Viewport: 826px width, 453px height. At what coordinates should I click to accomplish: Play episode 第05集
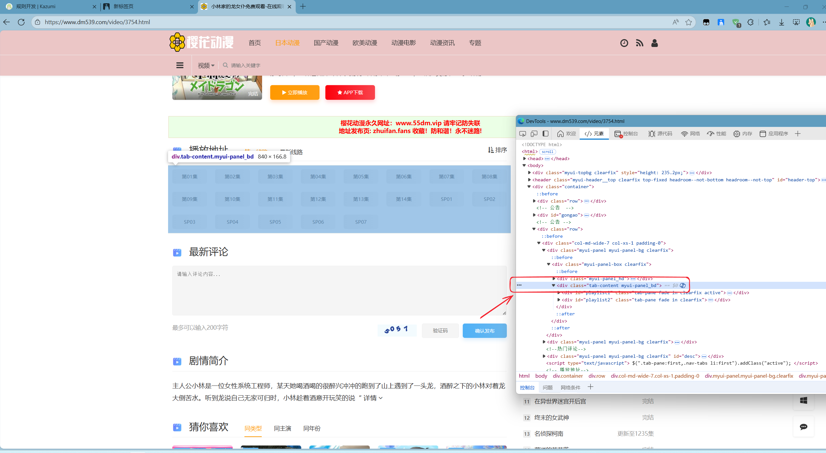361,176
